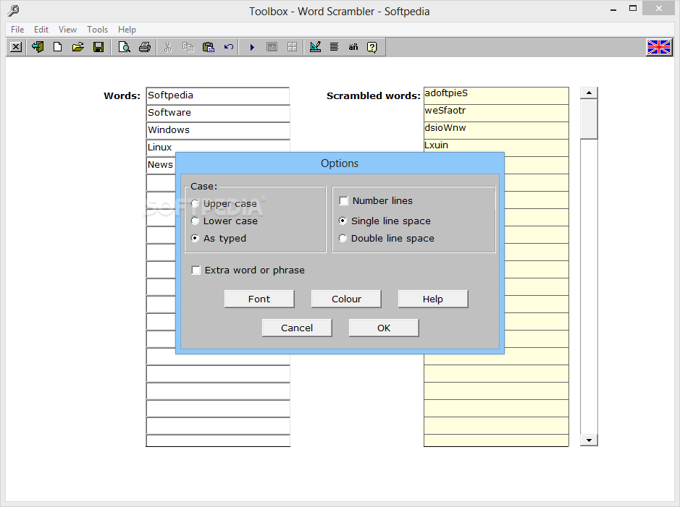This screenshot has height=507, width=680.
Task: Click scrollbar down arrow
Action: pyautogui.click(x=589, y=440)
